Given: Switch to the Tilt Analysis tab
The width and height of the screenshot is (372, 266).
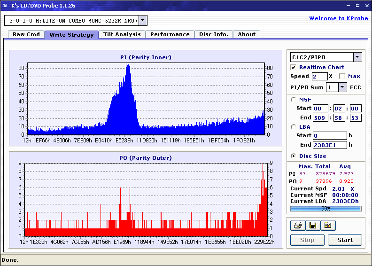Looking at the screenshot, I should click(x=122, y=34).
